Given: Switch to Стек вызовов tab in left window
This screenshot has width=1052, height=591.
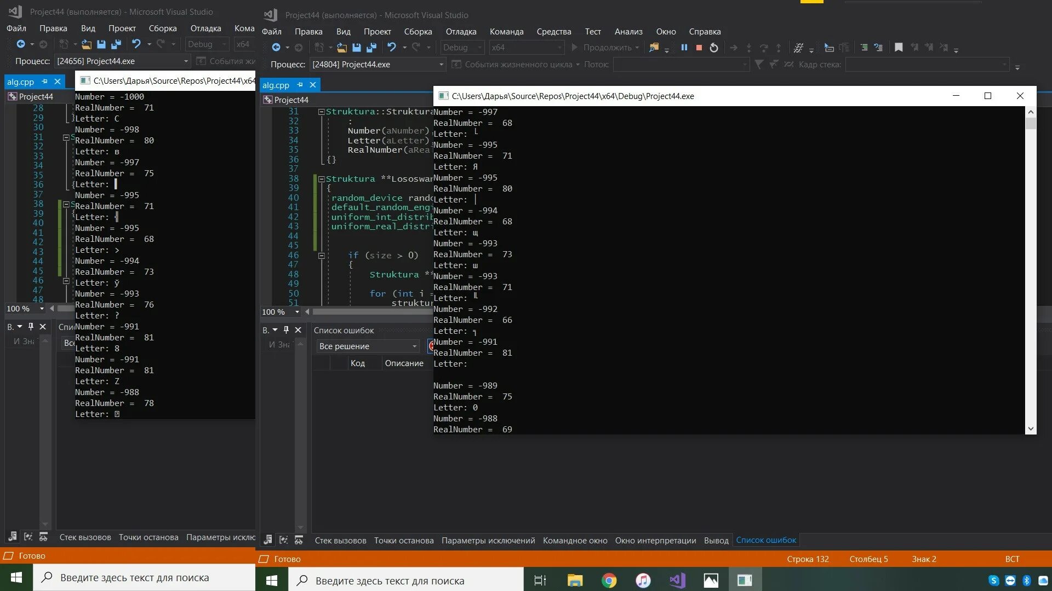Looking at the screenshot, I should pos(85,537).
